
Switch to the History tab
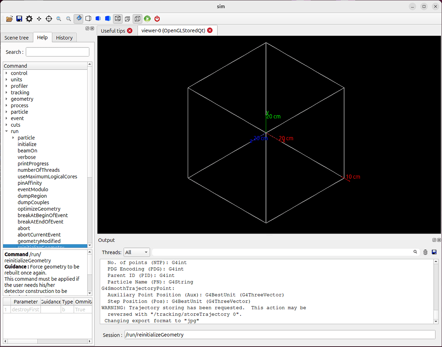64,37
